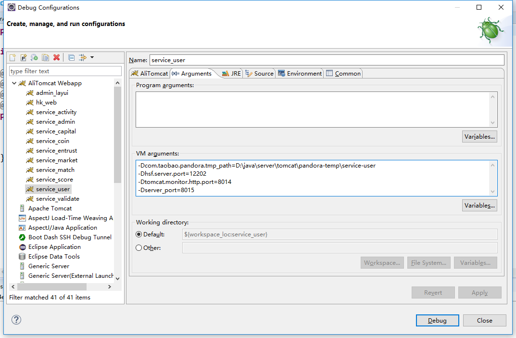Switch to the AliTomcat tab

pos(150,74)
